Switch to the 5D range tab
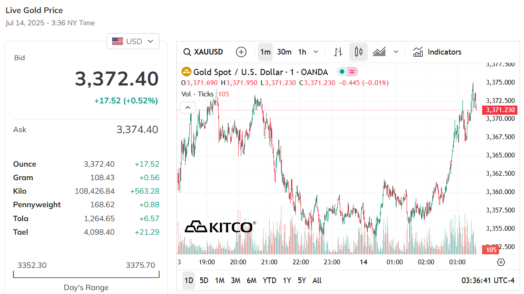This screenshot has height=294, width=524. tap(204, 280)
